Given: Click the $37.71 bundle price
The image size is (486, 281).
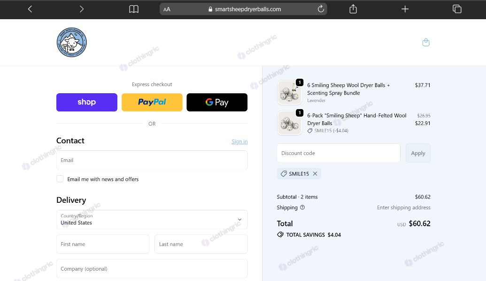Looking at the screenshot, I should click(423, 85).
